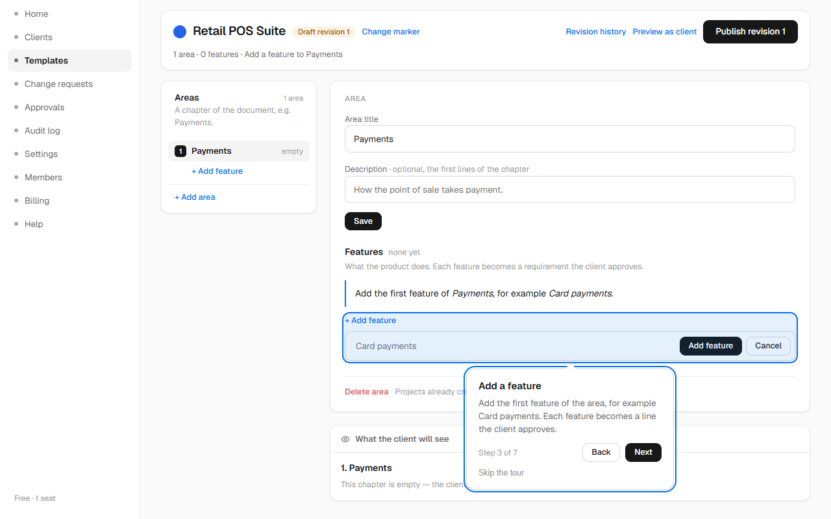This screenshot has height=519, width=831.
Task: Click the Add a feature tour heading
Action: click(510, 386)
